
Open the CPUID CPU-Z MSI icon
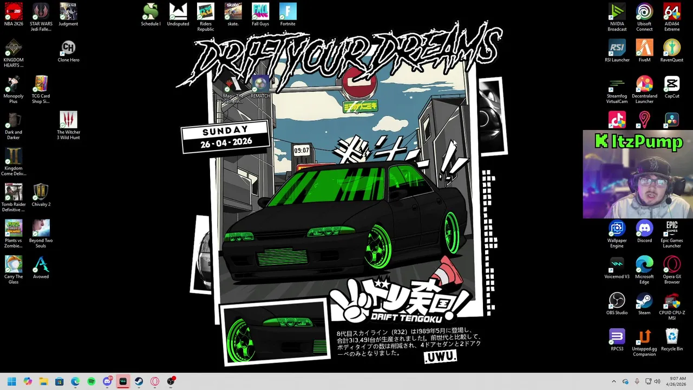click(672, 307)
